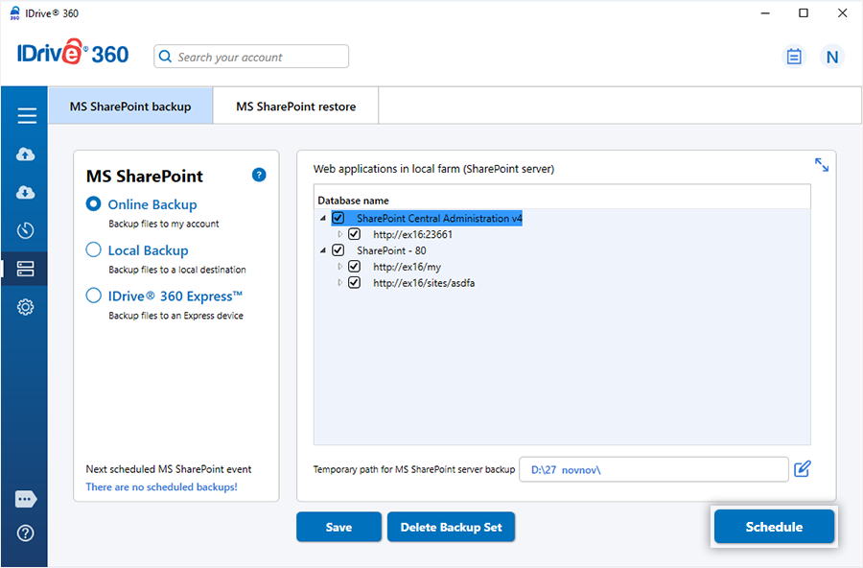Open the chat feedback icon in sidebar
Screen dimensions: 863x568
[26, 500]
